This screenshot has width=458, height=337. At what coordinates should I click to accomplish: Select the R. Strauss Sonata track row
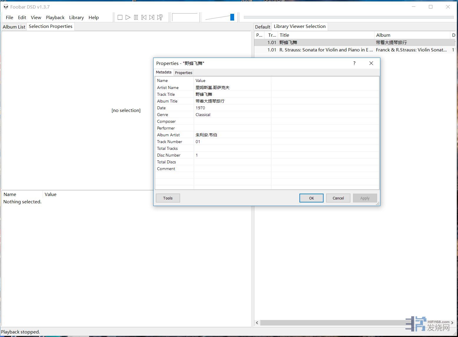point(326,50)
